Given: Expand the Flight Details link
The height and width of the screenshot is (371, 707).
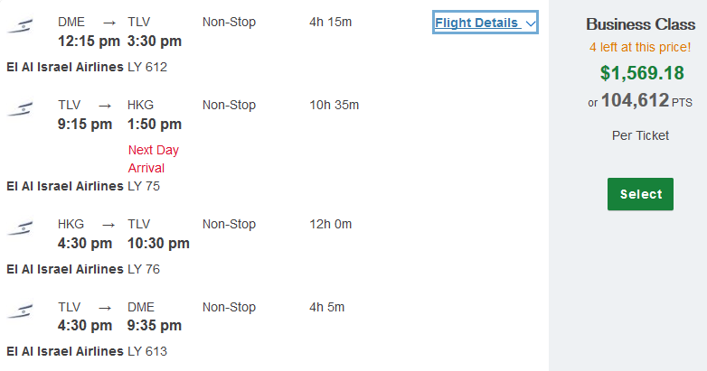Looking at the screenshot, I should click(x=485, y=23).
